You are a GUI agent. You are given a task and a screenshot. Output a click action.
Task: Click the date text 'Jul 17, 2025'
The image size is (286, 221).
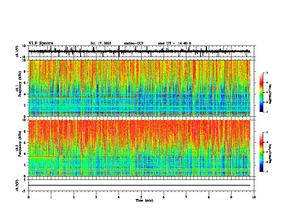101,43
